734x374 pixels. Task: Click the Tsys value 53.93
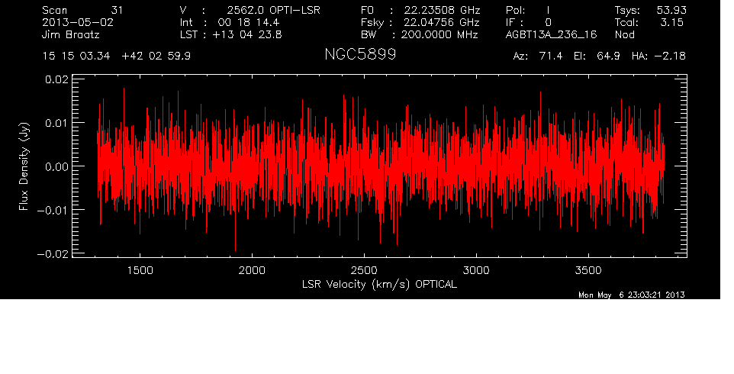coord(671,10)
